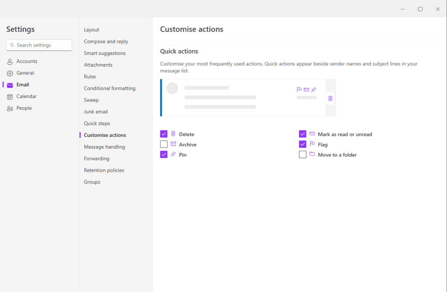The height and width of the screenshot is (292, 447).
Task: Go to Conditional formatting settings
Action: [x=110, y=88]
